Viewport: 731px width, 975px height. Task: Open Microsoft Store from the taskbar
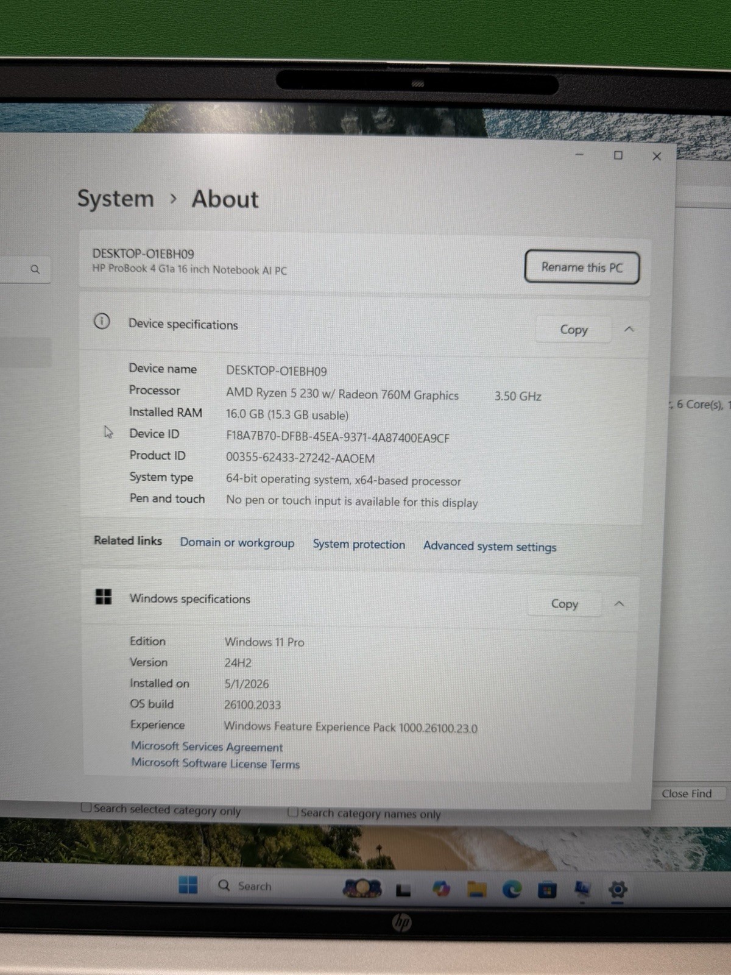(547, 890)
